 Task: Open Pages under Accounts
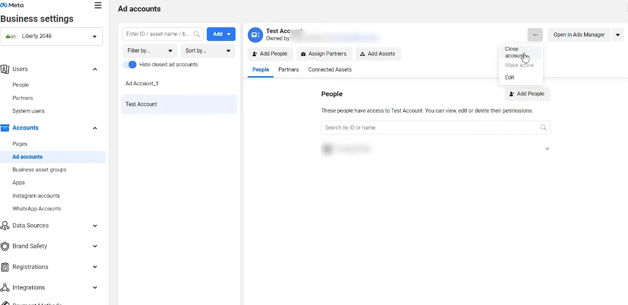[20, 144]
